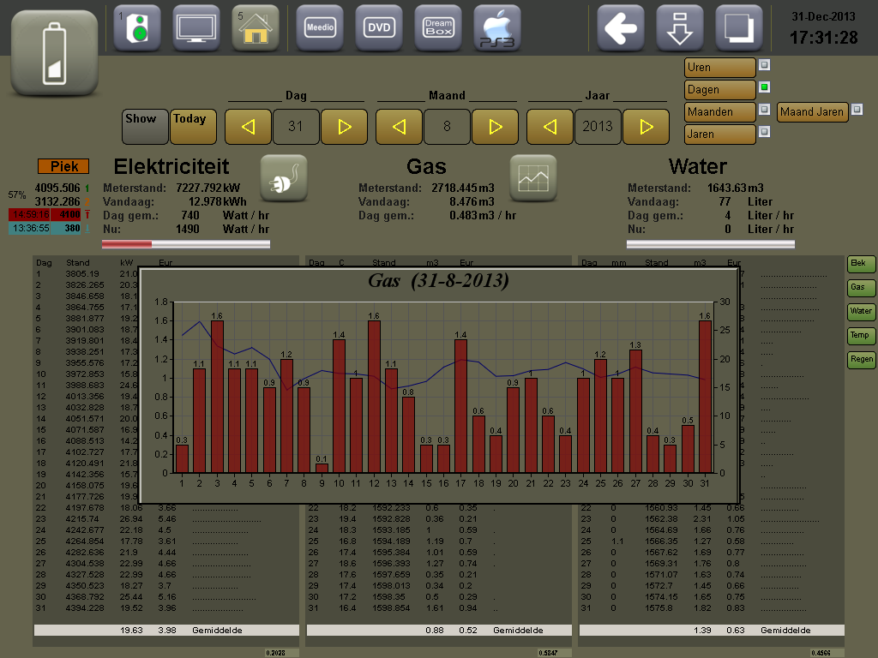Go to next Jaar with right arrow
Image resolution: width=878 pixels, height=658 pixels.
(646, 127)
